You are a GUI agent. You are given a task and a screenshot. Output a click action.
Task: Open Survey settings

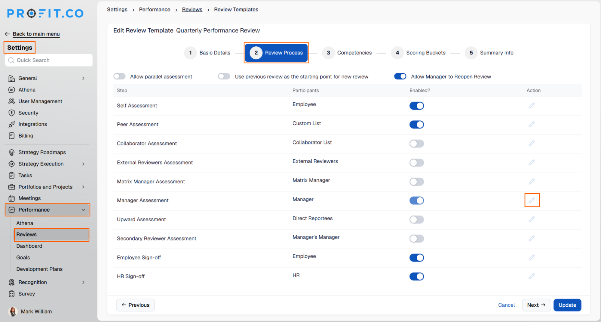point(26,294)
